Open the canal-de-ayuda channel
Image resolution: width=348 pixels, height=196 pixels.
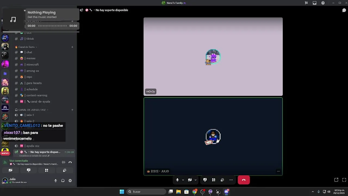point(43,102)
